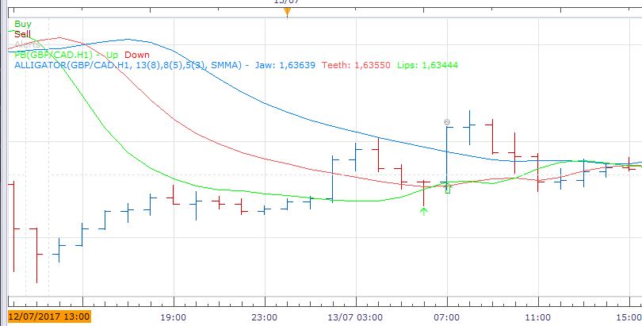Click the 23:00 time axis label
Screen dimensions: 642x326
[265, 317]
